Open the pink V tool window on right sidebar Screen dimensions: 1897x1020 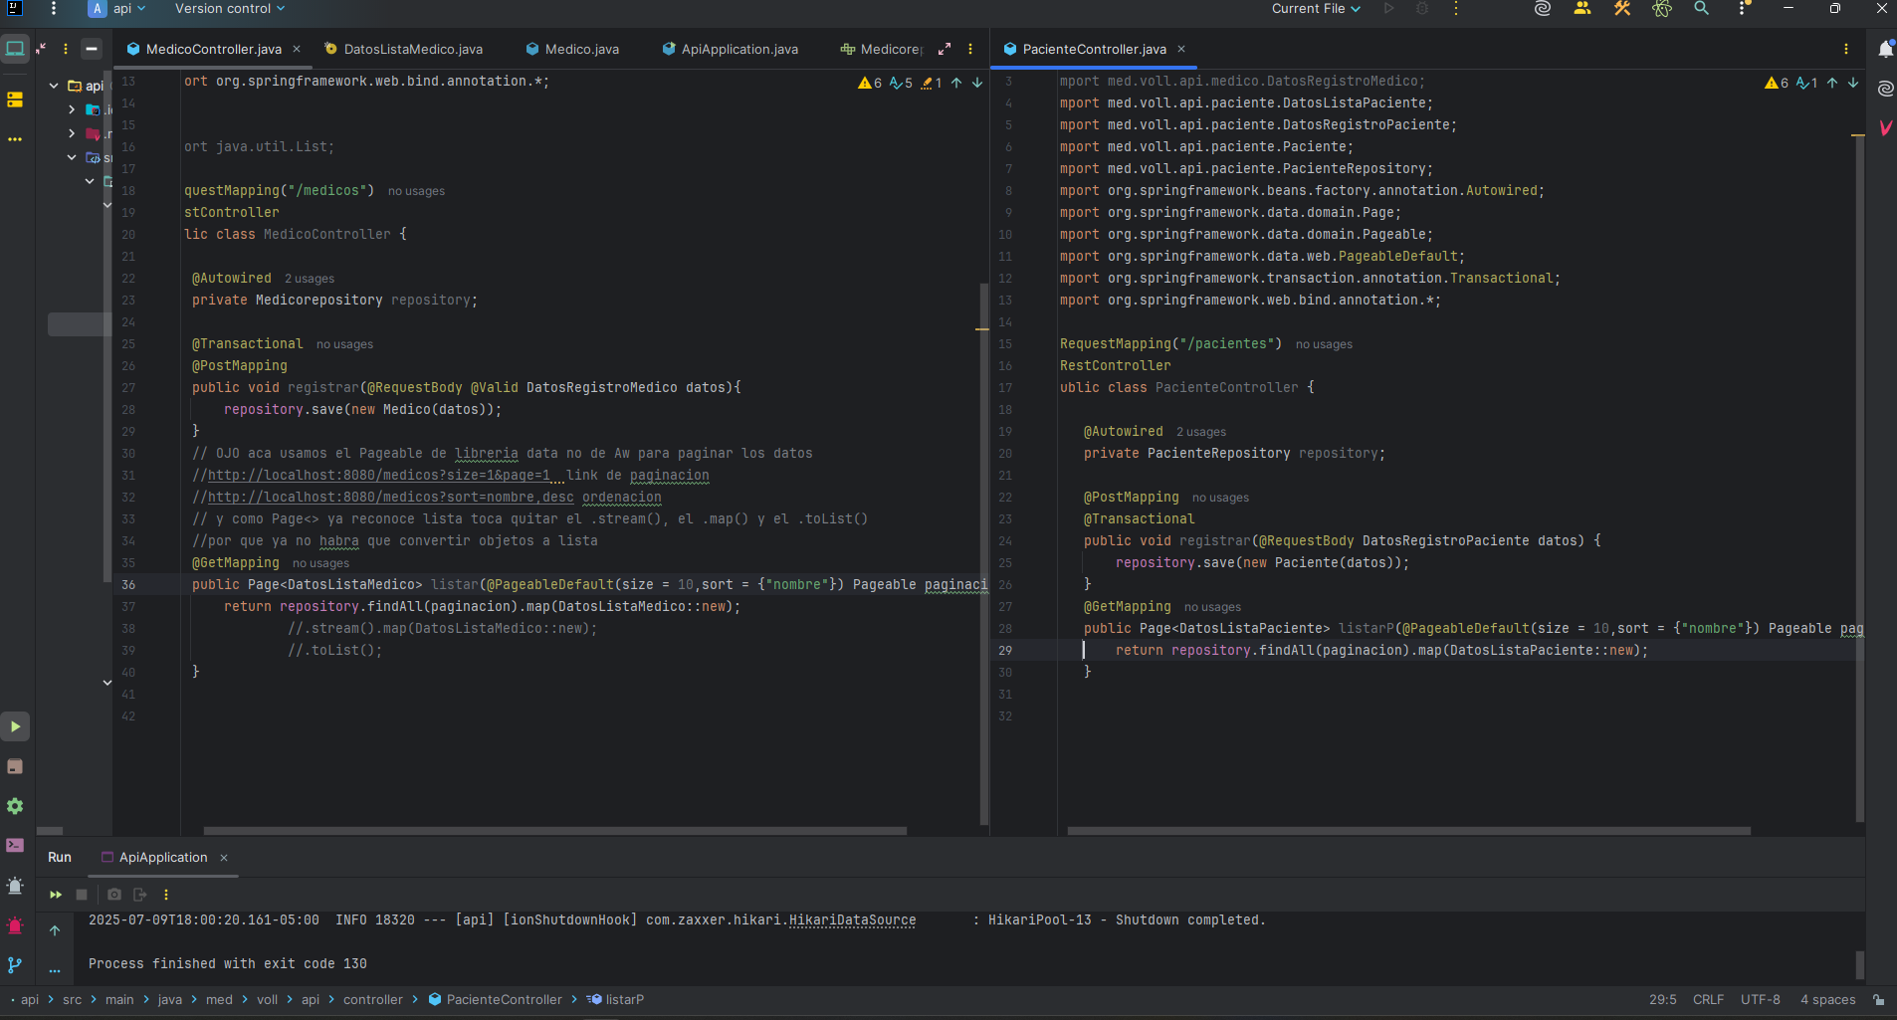point(1885,127)
